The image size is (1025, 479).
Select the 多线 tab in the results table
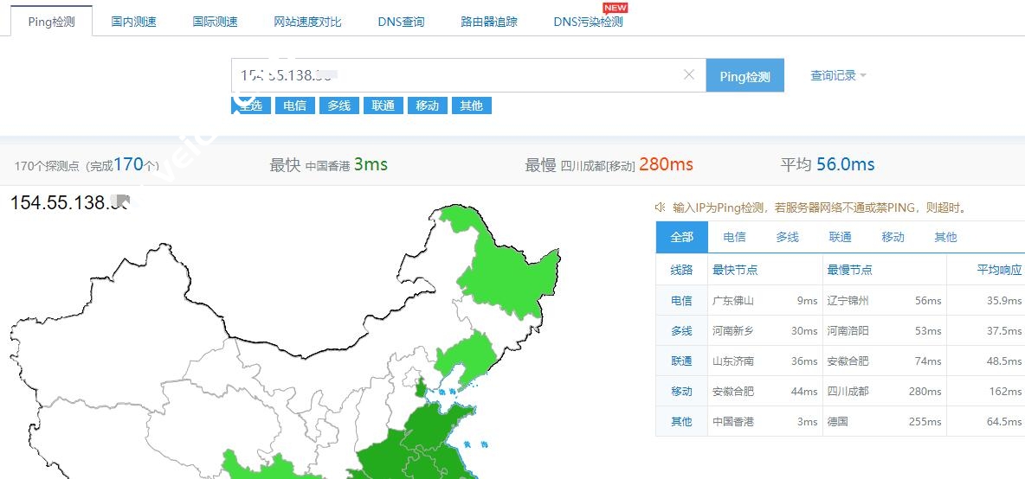click(x=787, y=237)
